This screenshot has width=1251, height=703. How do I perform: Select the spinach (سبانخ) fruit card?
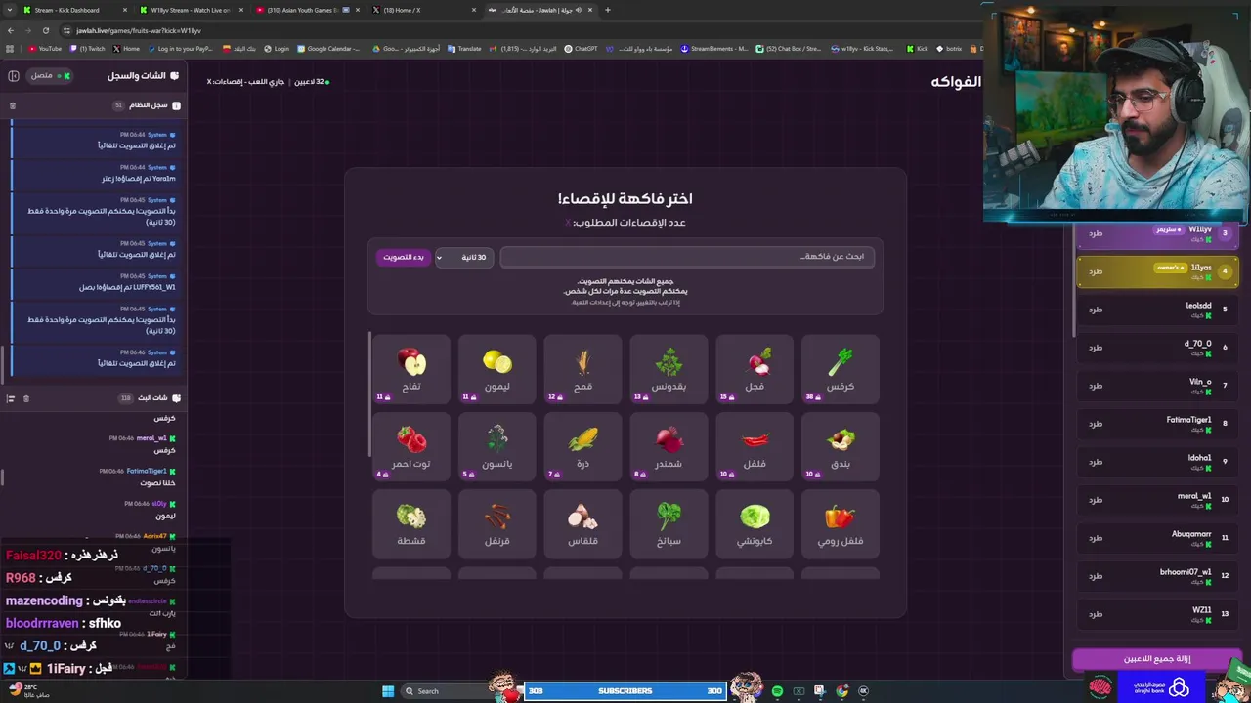(669, 524)
